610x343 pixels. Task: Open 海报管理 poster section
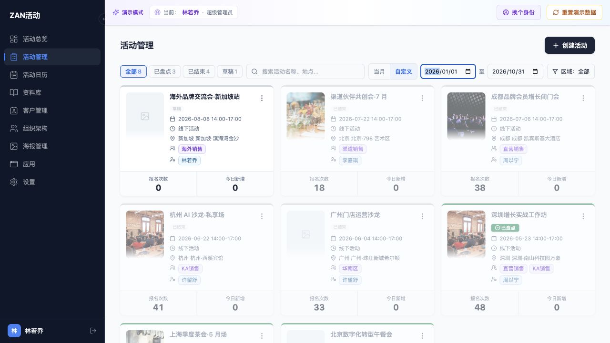(52, 146)
